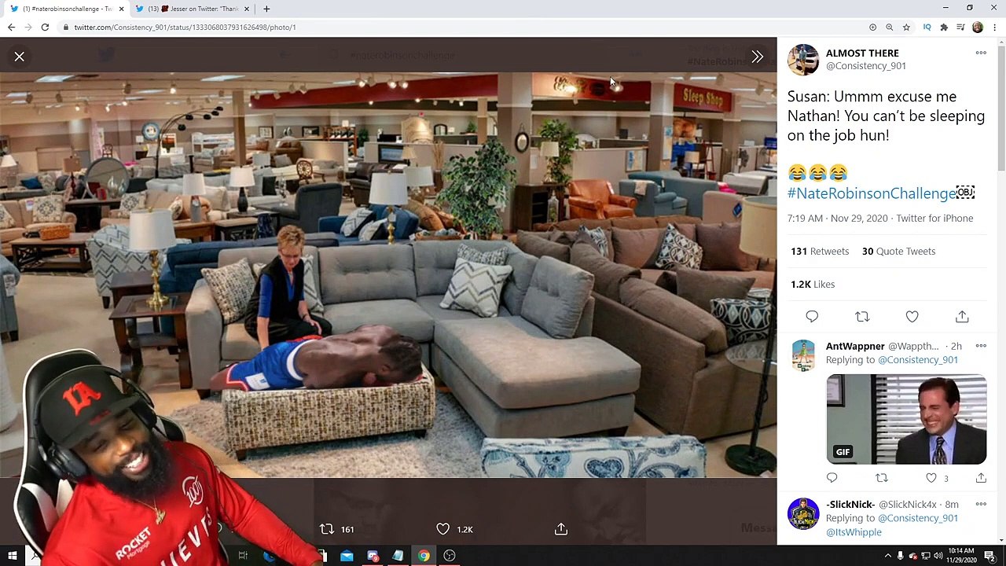The width and height of the screenshot is (1006, 566).
Task: View the 30 Quote Tweets list
Action: 898,252
